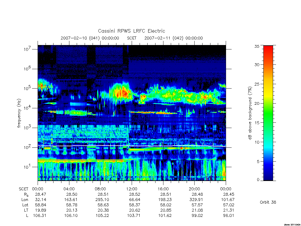Click the color bar tick label "10"
Image resolution: width=301 pixels, height=226 pixels.
click(x=257, y=142)
